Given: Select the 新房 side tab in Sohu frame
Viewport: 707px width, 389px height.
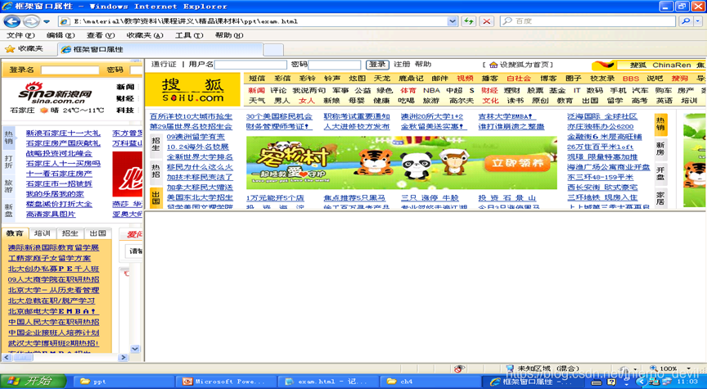Looking at the screenshot, I should point(660,148).
